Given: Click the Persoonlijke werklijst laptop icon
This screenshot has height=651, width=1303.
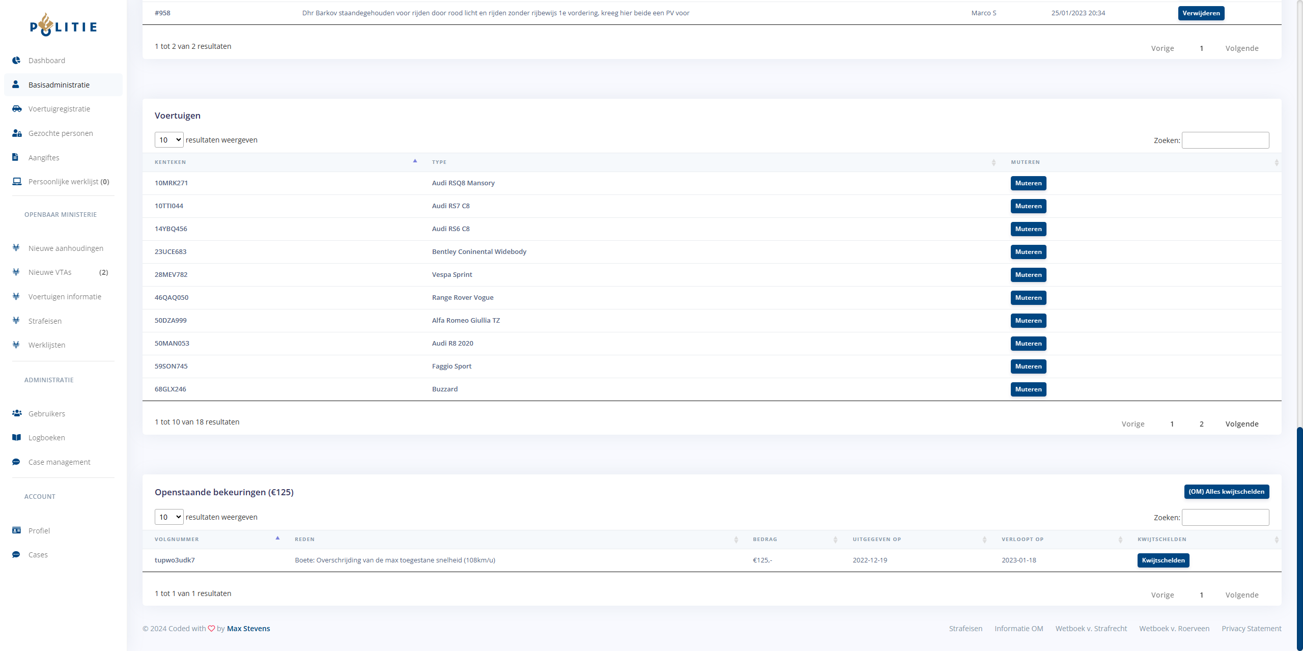Looking at the screenshot, I should click(x=17, y=182).
